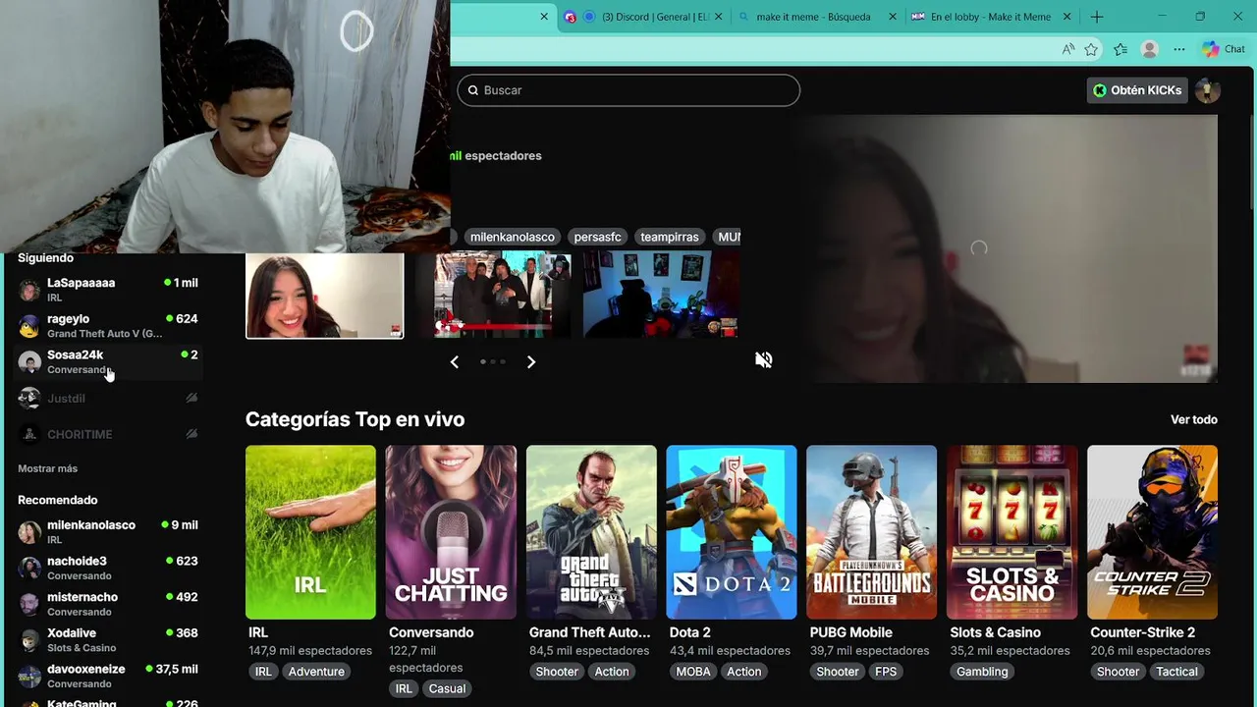Open milenkanolasco recommended channel
1257x707 pixels.
tap(108, 531)
